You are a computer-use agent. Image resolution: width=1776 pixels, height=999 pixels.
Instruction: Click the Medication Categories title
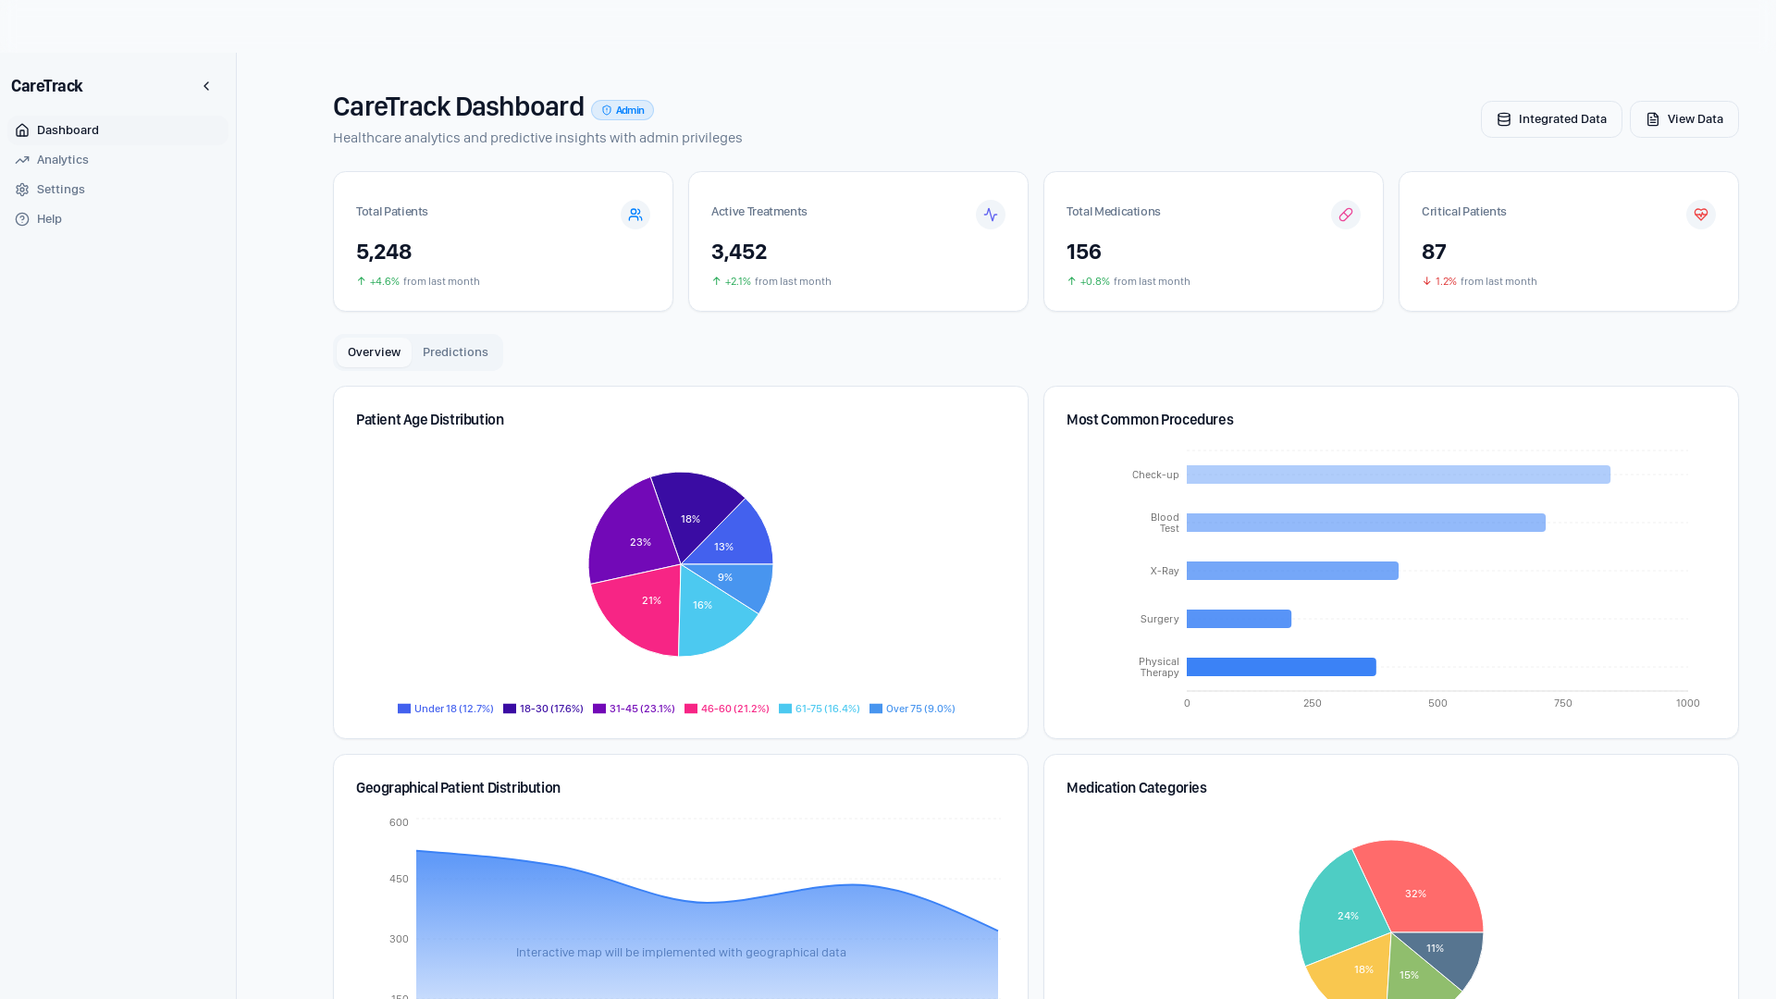point(1137,788)
